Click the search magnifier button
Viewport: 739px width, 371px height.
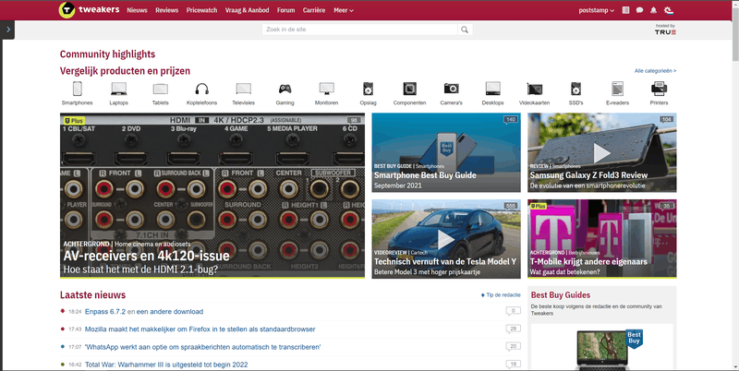point(465,30)
